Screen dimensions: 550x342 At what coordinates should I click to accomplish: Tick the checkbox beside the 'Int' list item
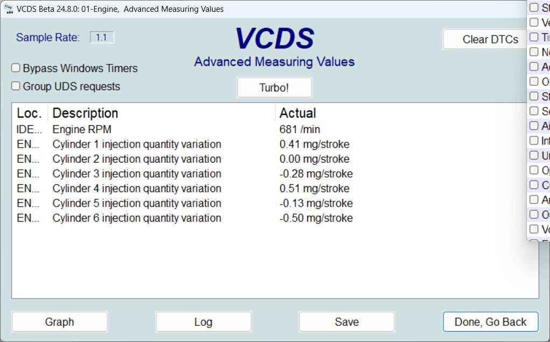pos(534,141)
